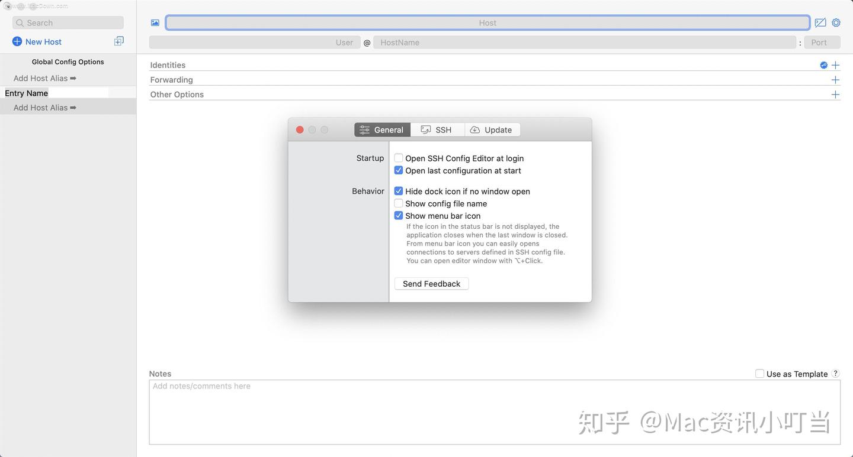Select the General preferences tab

tap(382, 129)
